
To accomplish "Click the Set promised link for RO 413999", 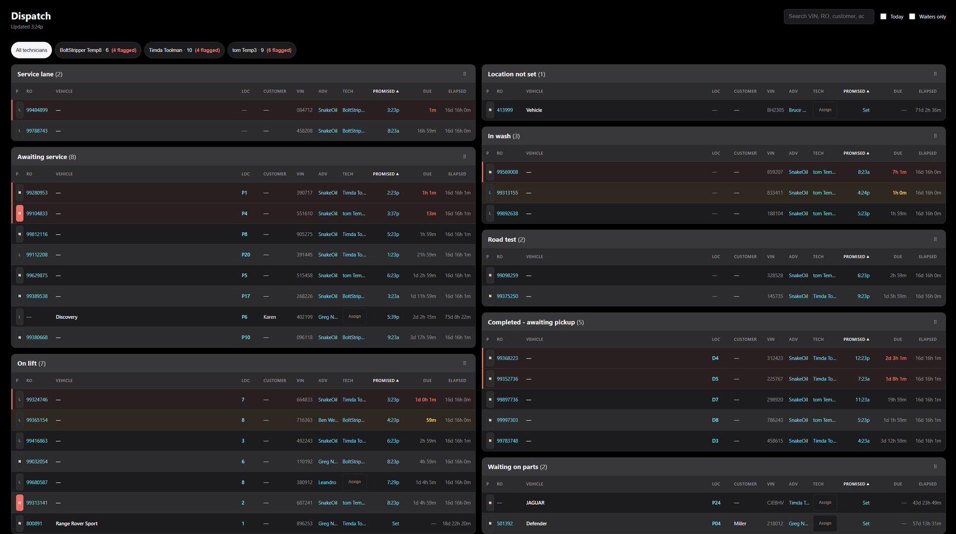I will (866, 110).
